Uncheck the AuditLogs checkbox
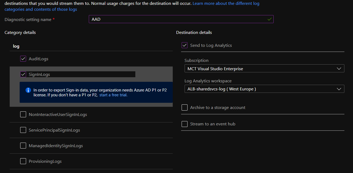This screenshot has height=173, width=353. coord(23,58)
